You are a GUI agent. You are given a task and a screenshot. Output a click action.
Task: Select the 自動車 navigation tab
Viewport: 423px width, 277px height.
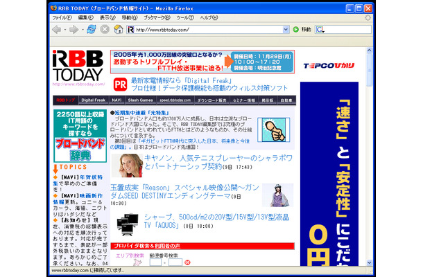click(x=286, y=100)
